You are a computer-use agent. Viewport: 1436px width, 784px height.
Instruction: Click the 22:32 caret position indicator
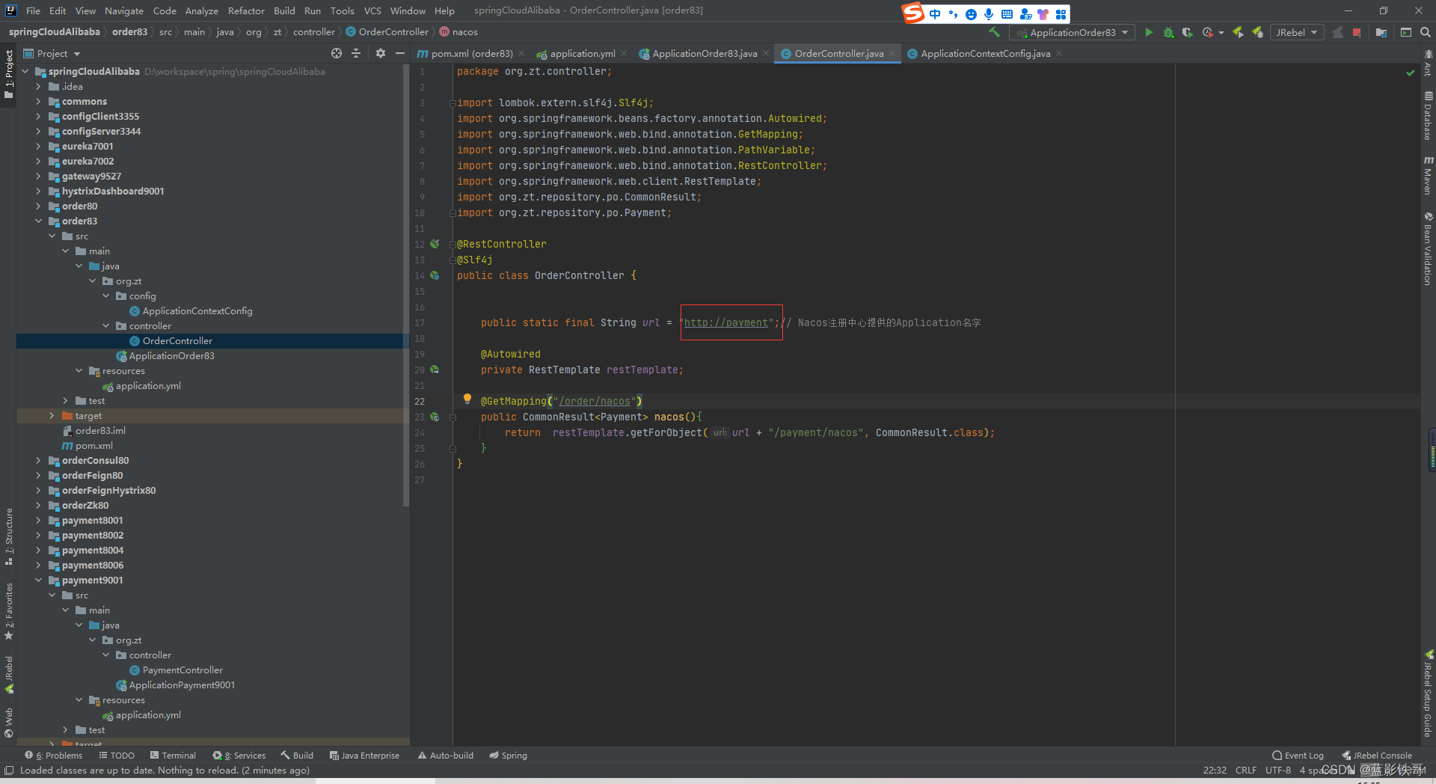(x=1215, y=770)
